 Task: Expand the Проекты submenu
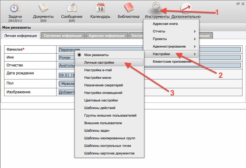(171, 39)
